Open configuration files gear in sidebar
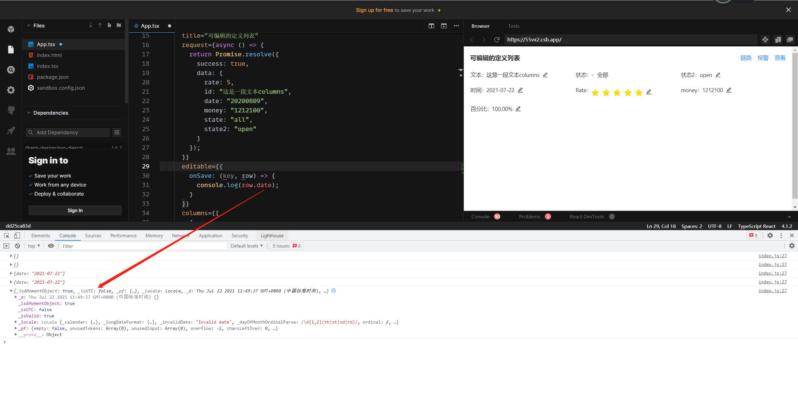 (x=11, y=90)
